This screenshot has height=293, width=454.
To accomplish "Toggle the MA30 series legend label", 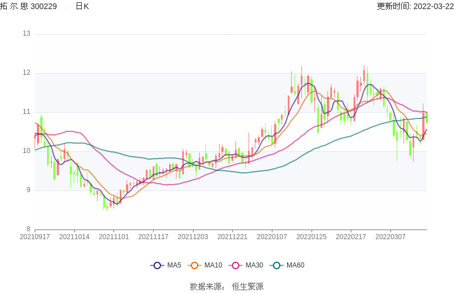I will tap(254, 265).
